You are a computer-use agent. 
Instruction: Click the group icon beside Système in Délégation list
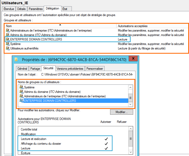click(8, 44)
